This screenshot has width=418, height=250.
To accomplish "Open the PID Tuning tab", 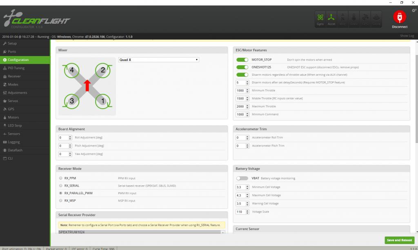I will point(16,68).
